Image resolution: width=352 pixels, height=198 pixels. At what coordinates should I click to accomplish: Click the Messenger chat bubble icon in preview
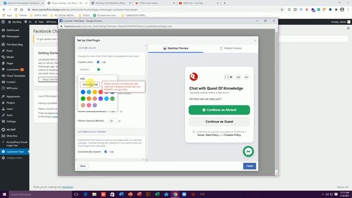248,152
